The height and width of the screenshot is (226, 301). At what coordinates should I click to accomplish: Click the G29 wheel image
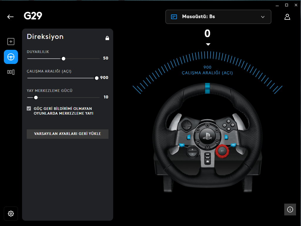point(208,137)
